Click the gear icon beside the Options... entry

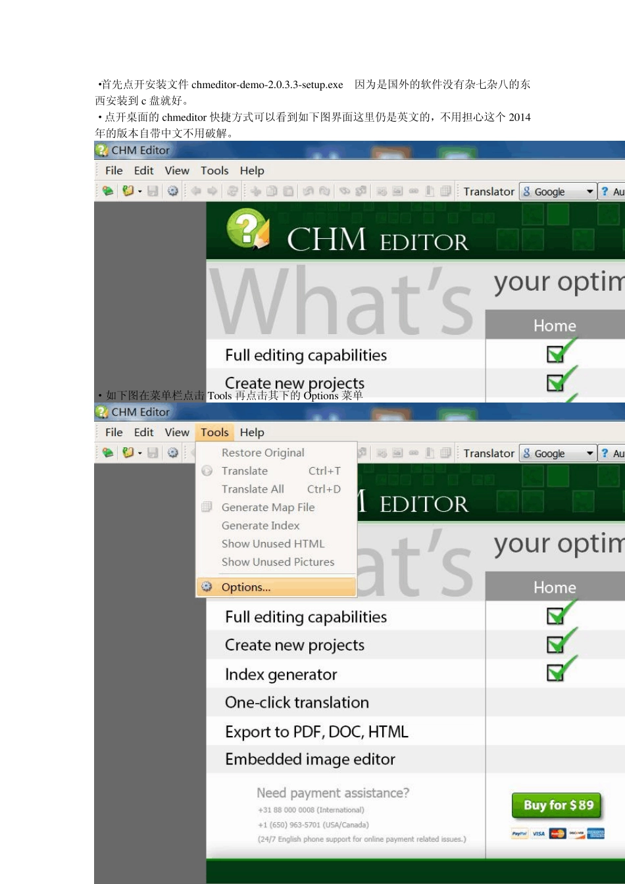(207, 587)
